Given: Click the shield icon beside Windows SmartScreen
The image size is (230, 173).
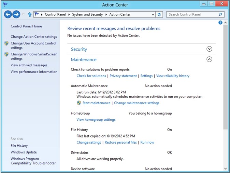Looking at the screenshot, I should [x=6, y=54].
